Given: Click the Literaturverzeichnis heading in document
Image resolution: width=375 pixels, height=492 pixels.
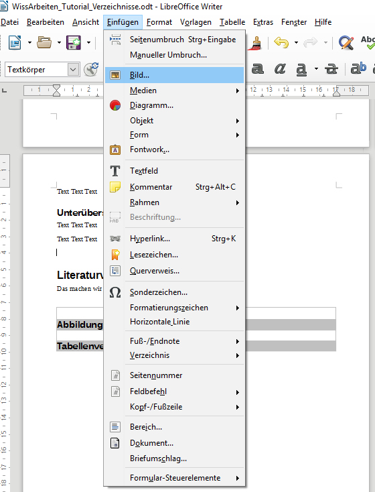Looking at the screenshot, I should (x=80, y=275).
